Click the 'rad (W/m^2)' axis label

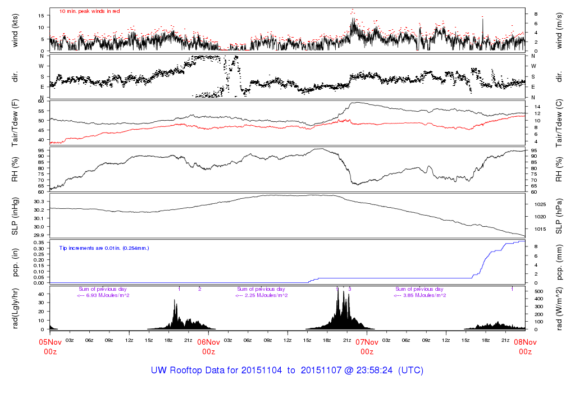coord(559,309)
